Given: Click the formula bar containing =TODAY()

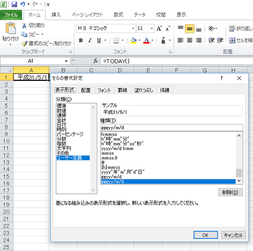Looking at the screenshot, I should [x=177, y=61].
